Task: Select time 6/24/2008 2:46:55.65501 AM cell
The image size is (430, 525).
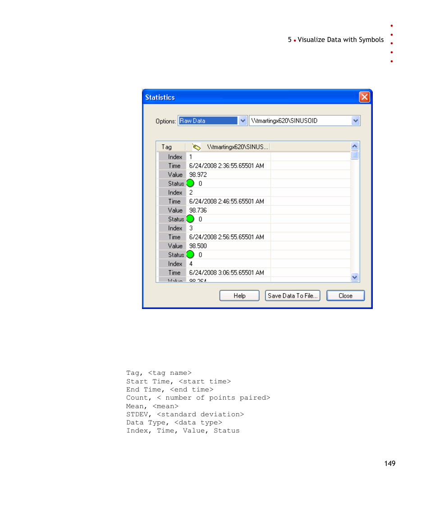Action: 228,201
